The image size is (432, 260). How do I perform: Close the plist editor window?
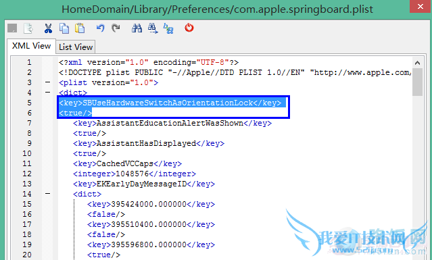tap(421, 6)
